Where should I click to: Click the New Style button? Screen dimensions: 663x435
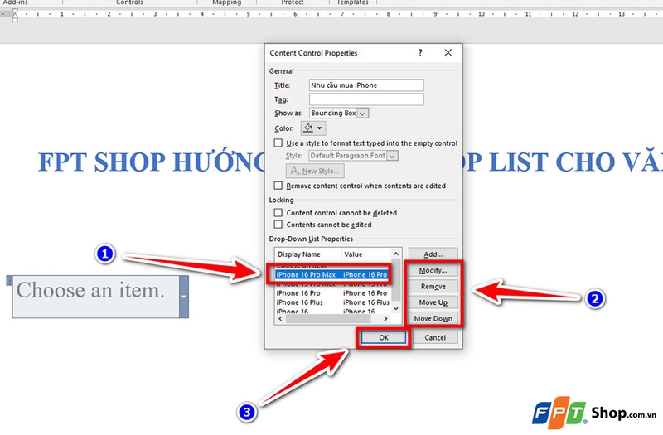[315, 171]
